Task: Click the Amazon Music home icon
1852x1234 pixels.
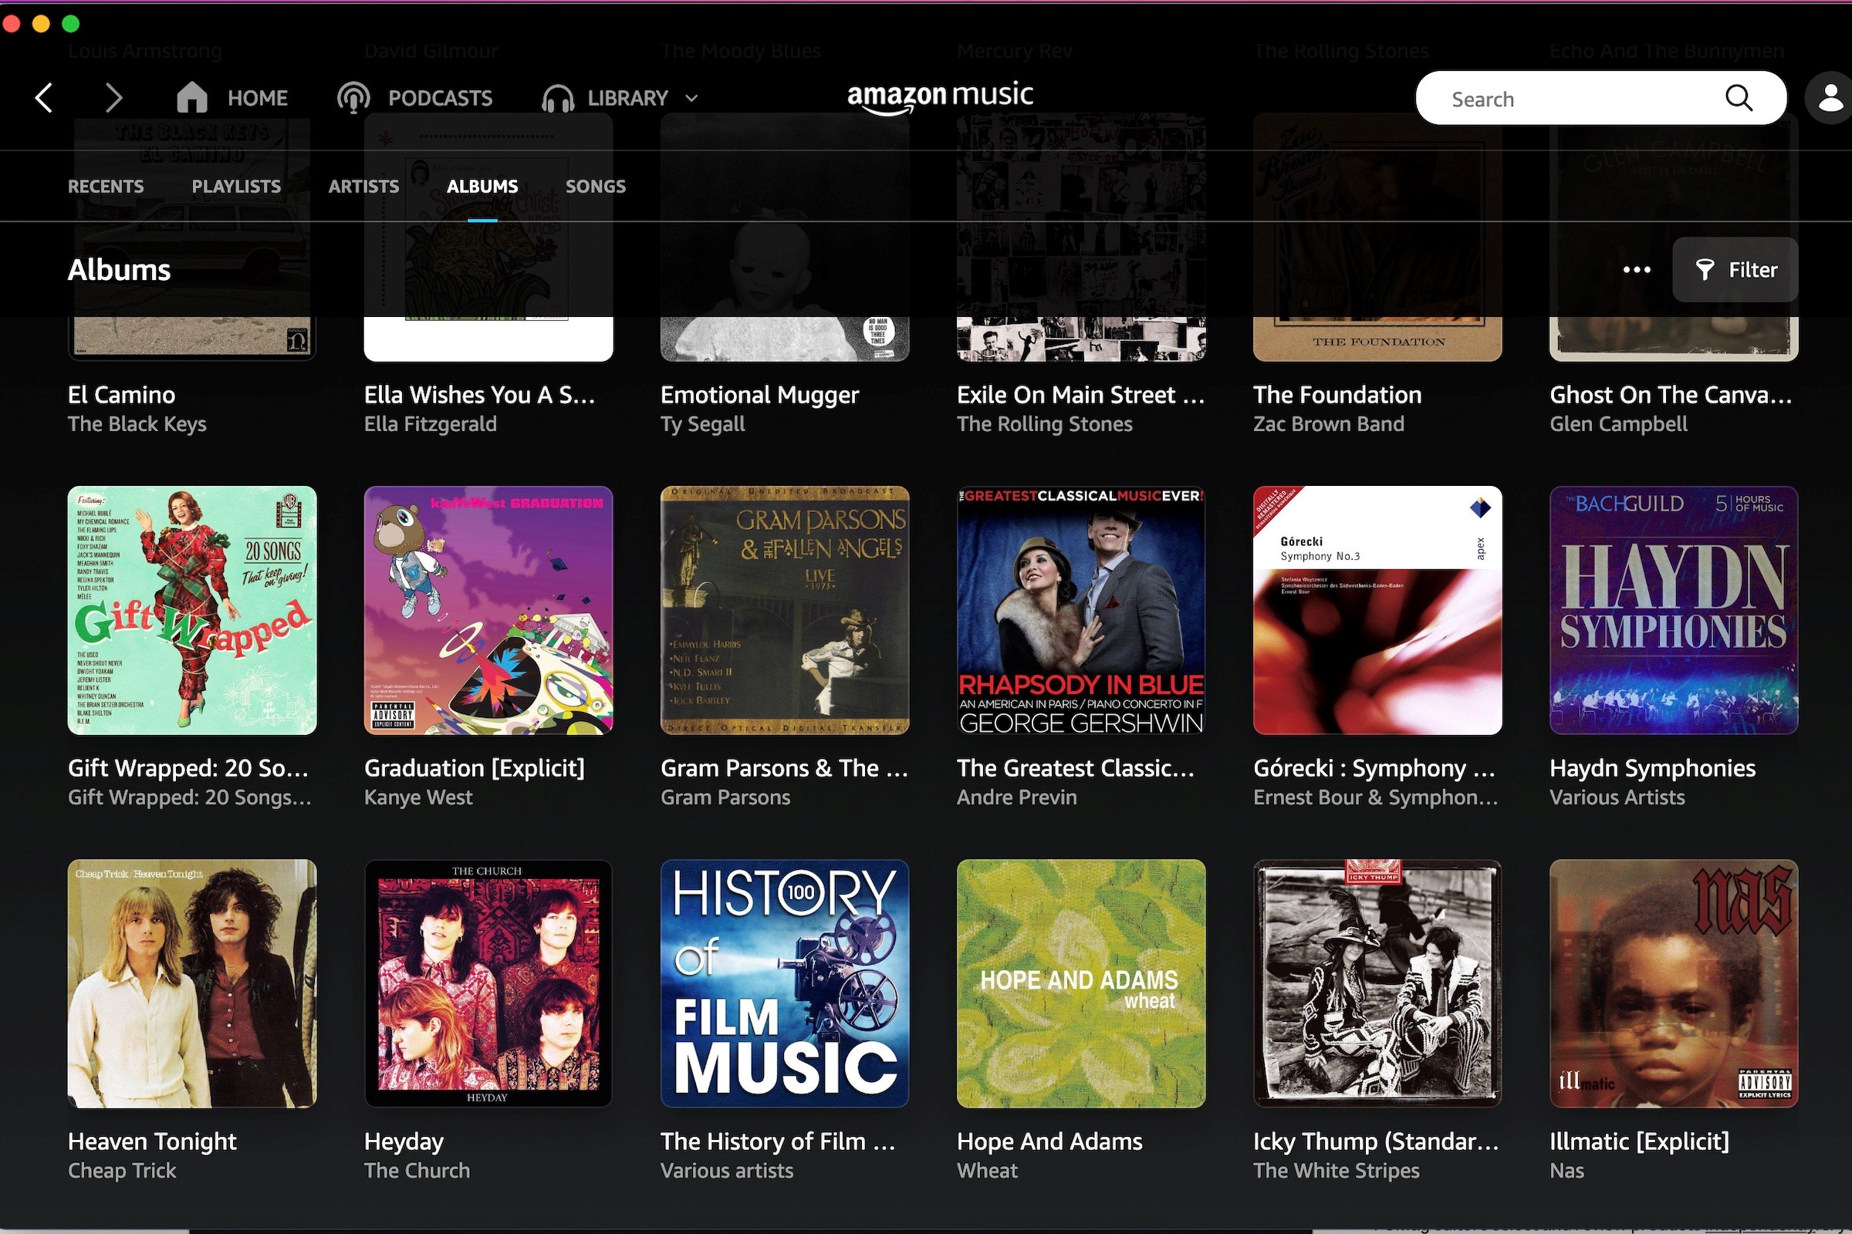Action: (191, 98)
